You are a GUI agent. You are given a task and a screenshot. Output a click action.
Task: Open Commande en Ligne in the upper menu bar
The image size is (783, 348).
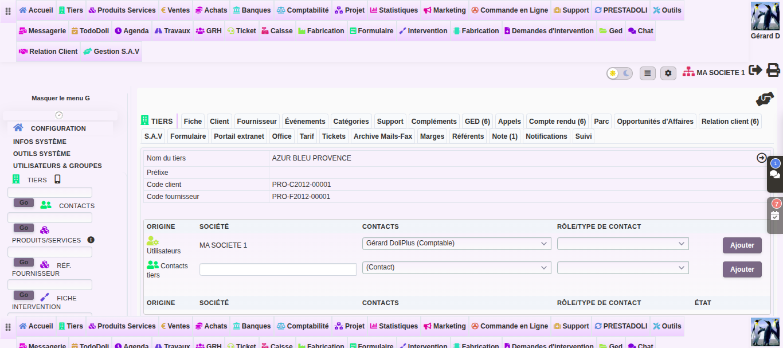pos(510,10)
